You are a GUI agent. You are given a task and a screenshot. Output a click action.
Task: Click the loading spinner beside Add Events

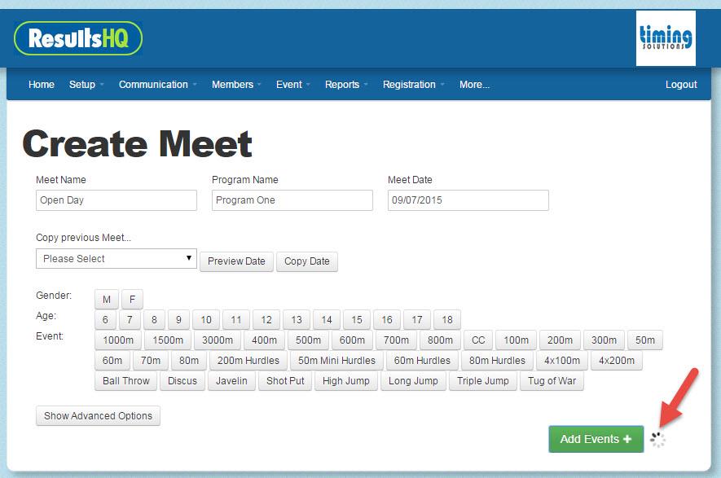pyautogui.click(x=657, y=439)
